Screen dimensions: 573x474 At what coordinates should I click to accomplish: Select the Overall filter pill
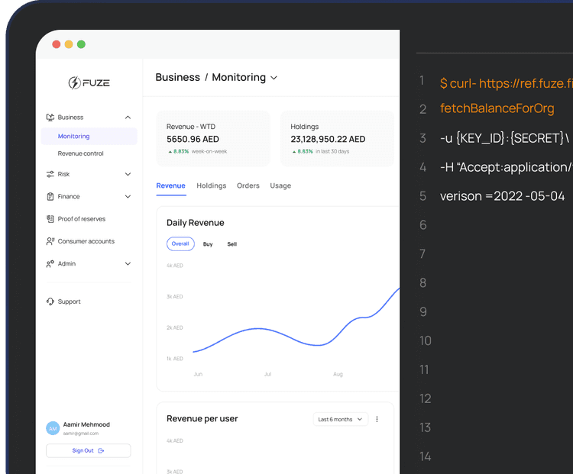click(x=180, y=244)
